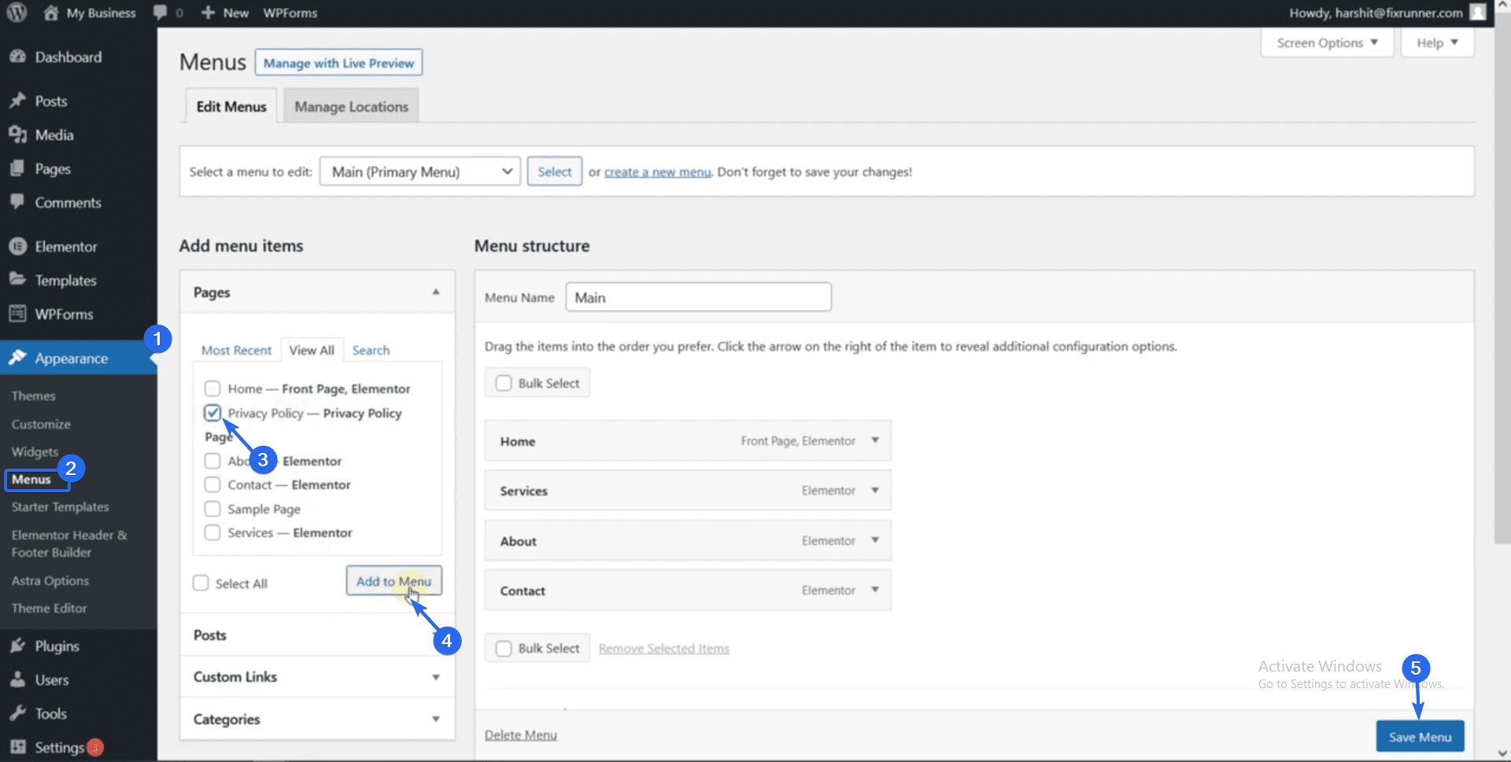Click the Delete Menu link

tap(521, 734)
